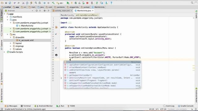Open project panel settings gear
Viewport: 198px width, 111px height.
pyautogui.click(x=45, y=11)
